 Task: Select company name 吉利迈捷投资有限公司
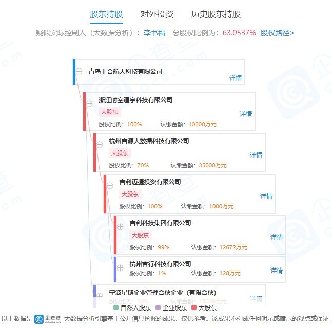150,182
